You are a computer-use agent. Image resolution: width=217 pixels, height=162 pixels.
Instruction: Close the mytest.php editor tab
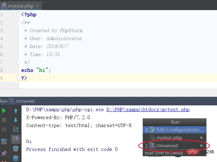click(37, 6)
